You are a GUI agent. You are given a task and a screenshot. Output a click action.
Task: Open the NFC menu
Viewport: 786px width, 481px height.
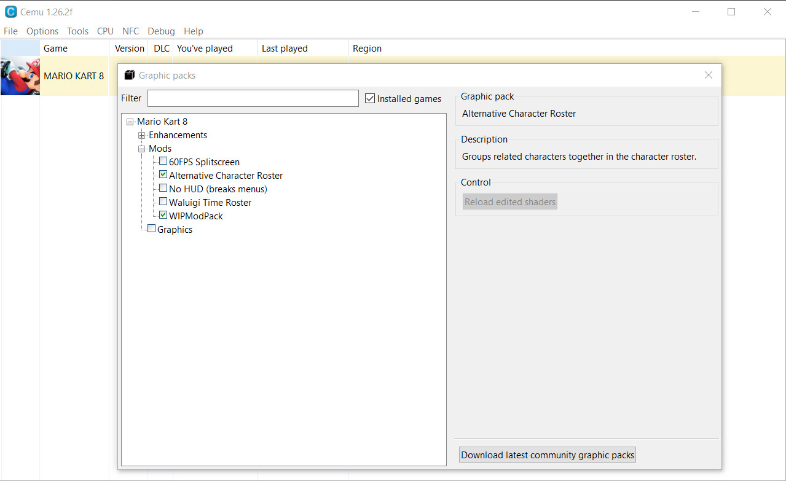point(130,31)
